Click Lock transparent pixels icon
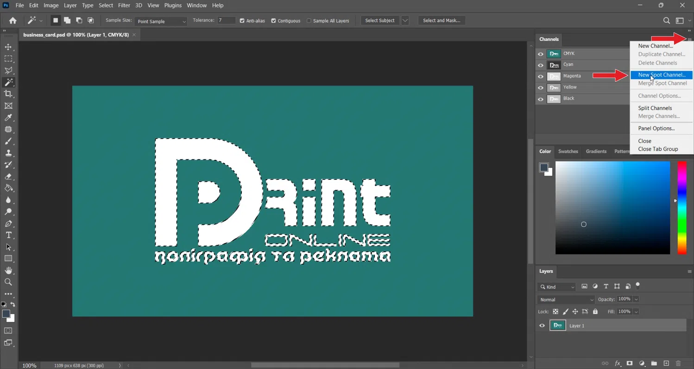The image size is (694, 369). click(555, 312)
